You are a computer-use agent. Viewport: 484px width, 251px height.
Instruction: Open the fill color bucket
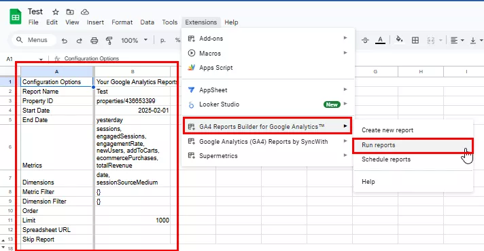coord(400,40)
